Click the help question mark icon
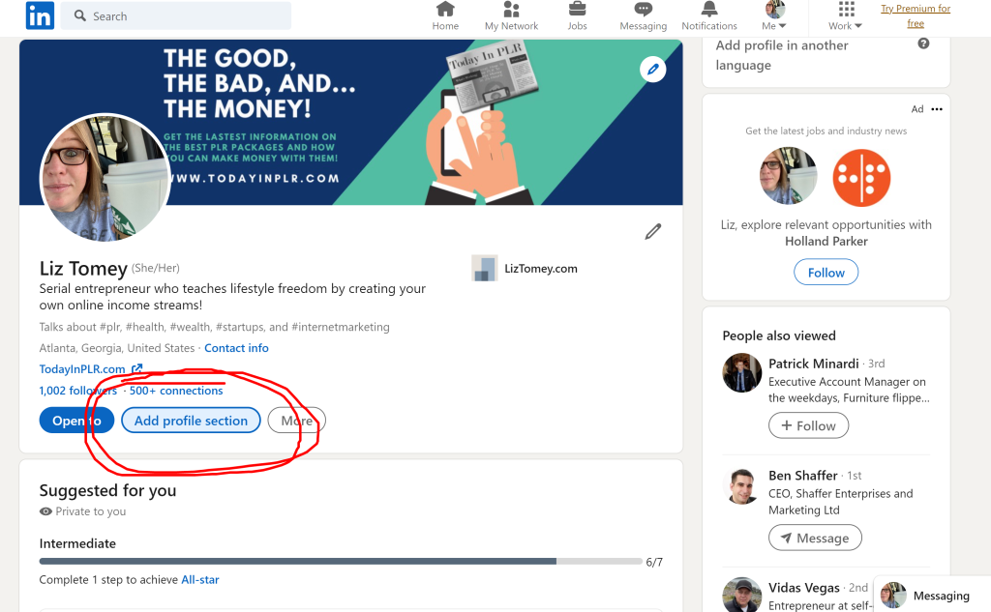Viewport: 991px width, 612px height. pos(923,44)
